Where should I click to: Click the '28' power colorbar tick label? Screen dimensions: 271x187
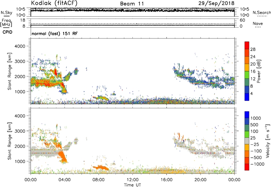click(253, 49)
